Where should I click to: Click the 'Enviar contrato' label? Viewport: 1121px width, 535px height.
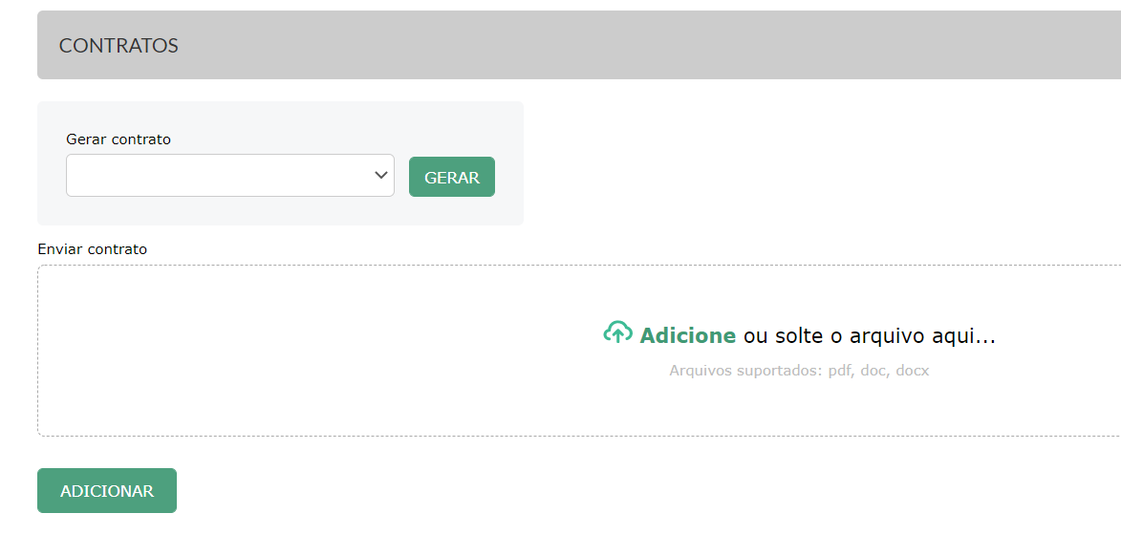coord(93,249)
